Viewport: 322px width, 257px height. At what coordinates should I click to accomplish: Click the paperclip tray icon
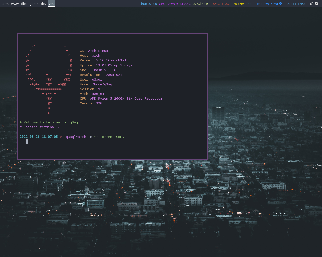click(x=311, y=4)
